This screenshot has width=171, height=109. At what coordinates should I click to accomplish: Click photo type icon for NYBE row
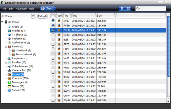pyautogui.click(x=59, y=21)
